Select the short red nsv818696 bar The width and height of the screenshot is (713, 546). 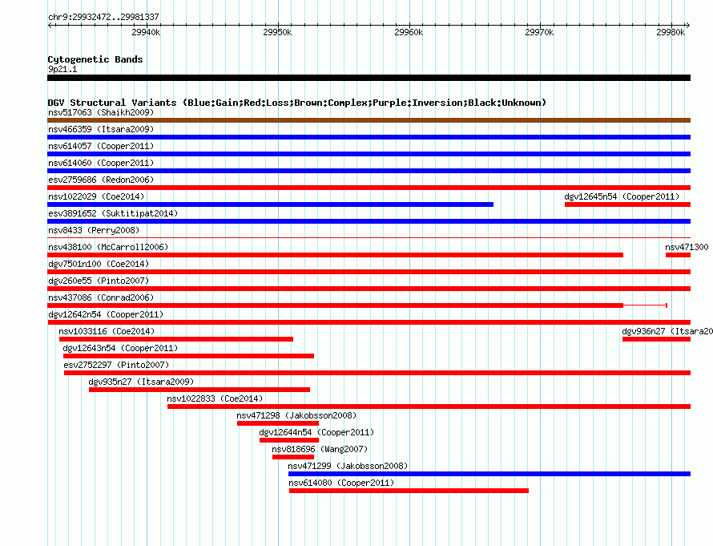(293, 457)
